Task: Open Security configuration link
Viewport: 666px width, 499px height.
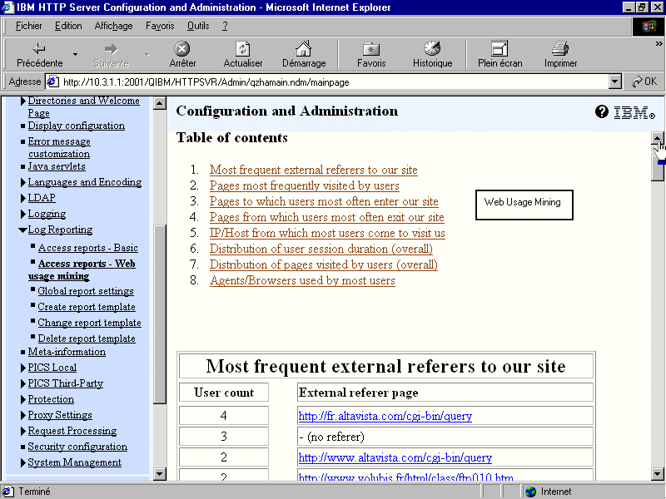Action: [x=77, y=447]
